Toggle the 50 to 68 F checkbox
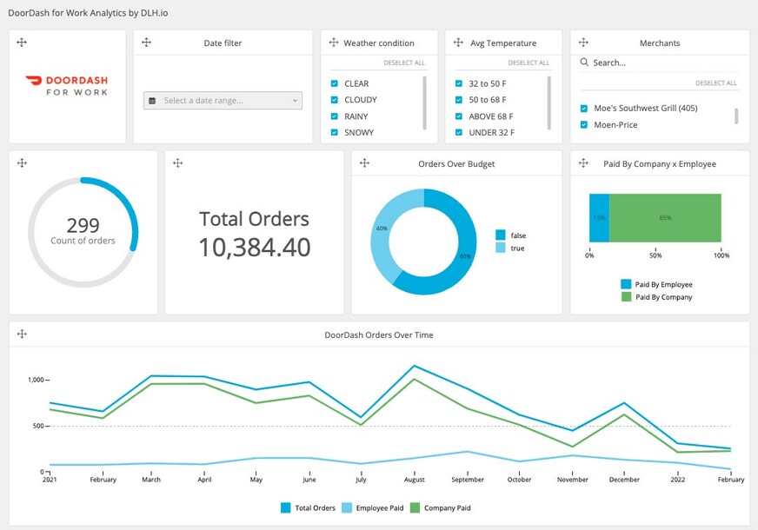Image resolution: width=758 pixels, height=530 pixels. 459,100
